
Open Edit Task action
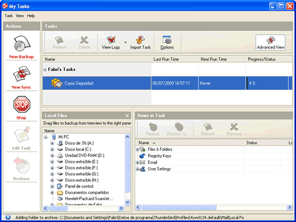pyautogui.click(x=21, y=139)
